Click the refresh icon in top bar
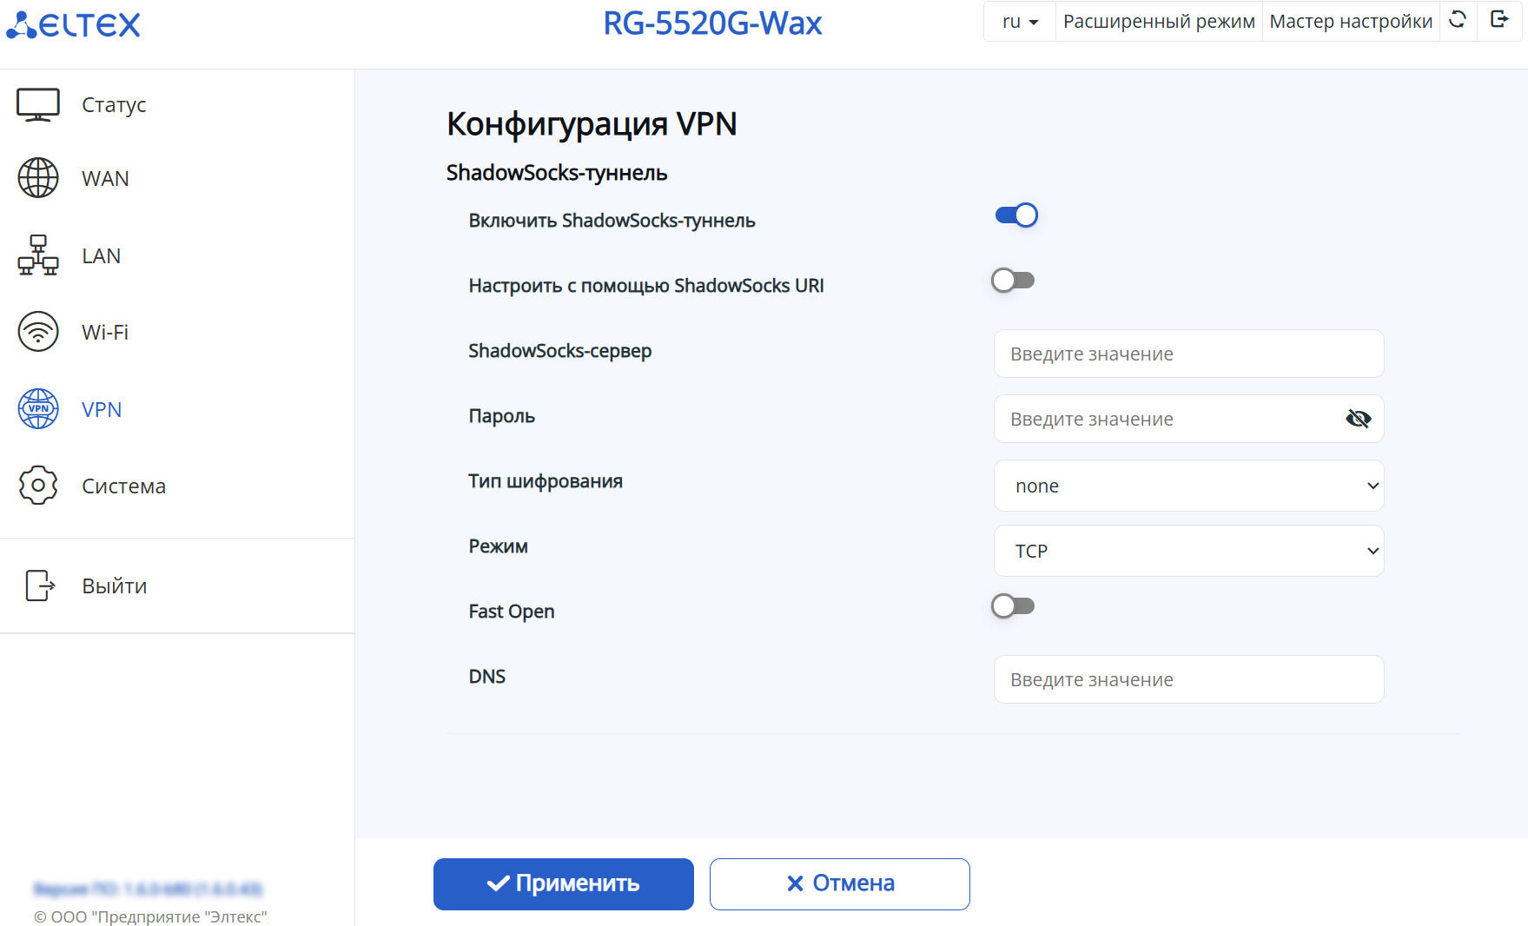Screen dimensions: 1528x926 click(x=1458, y=20)
